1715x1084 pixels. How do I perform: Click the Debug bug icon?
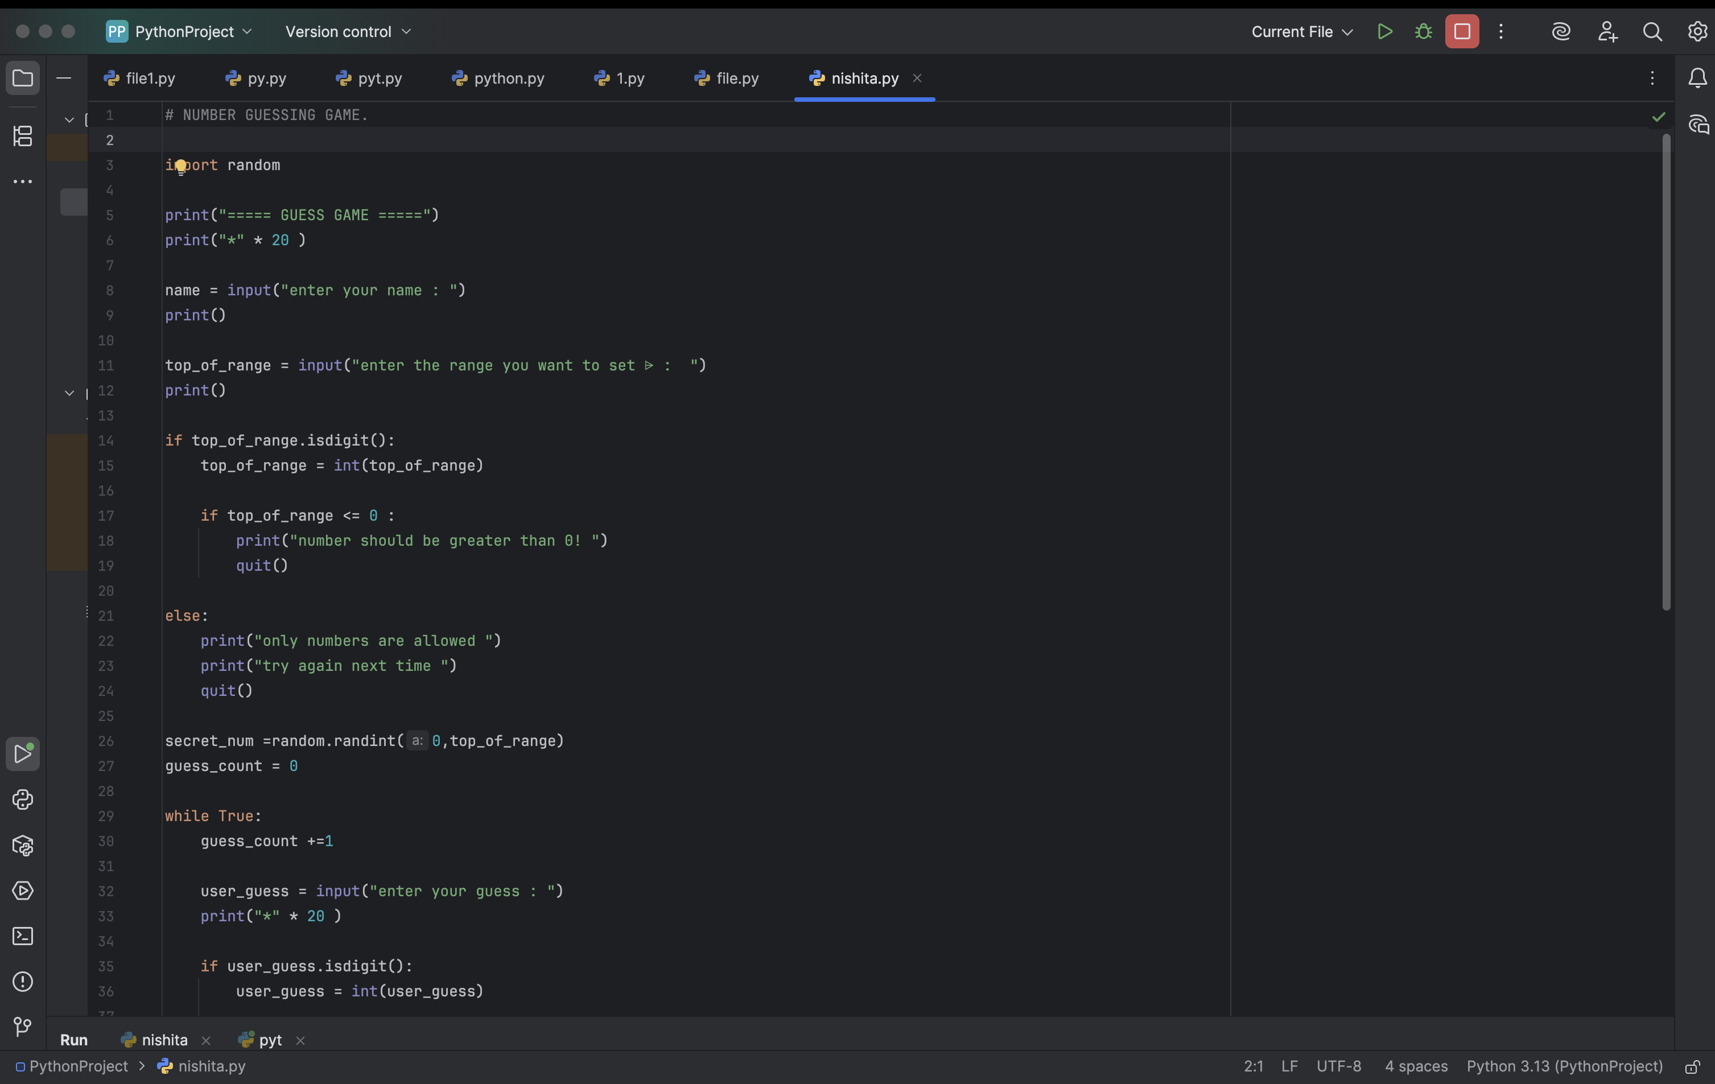coord(1423,31)
